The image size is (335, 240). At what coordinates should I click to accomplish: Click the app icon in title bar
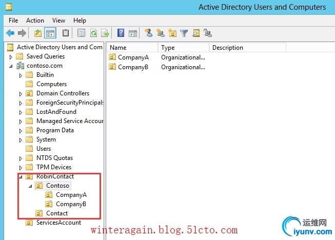(x=9, y=7)
